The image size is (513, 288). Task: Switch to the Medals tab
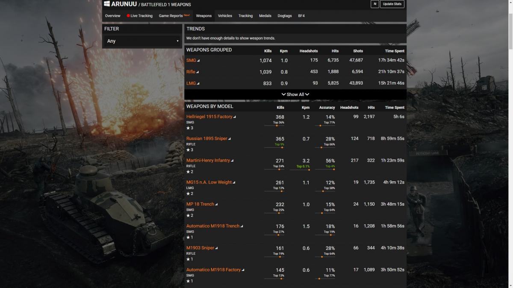tap(265, 16)
